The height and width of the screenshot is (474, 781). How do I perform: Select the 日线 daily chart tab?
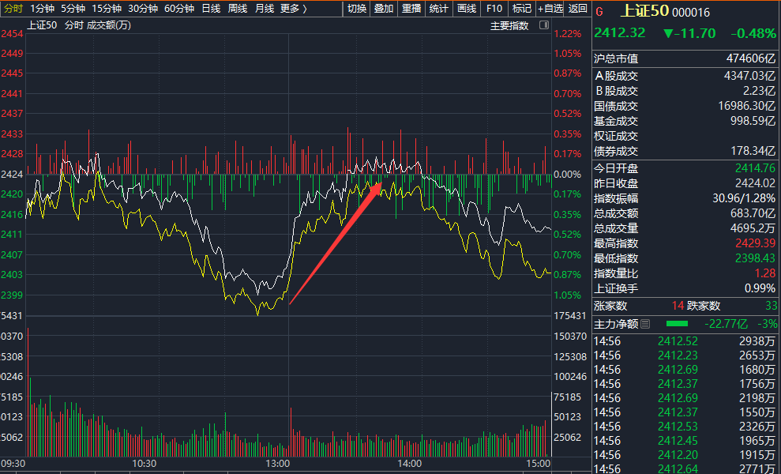(x=210, y=9)
